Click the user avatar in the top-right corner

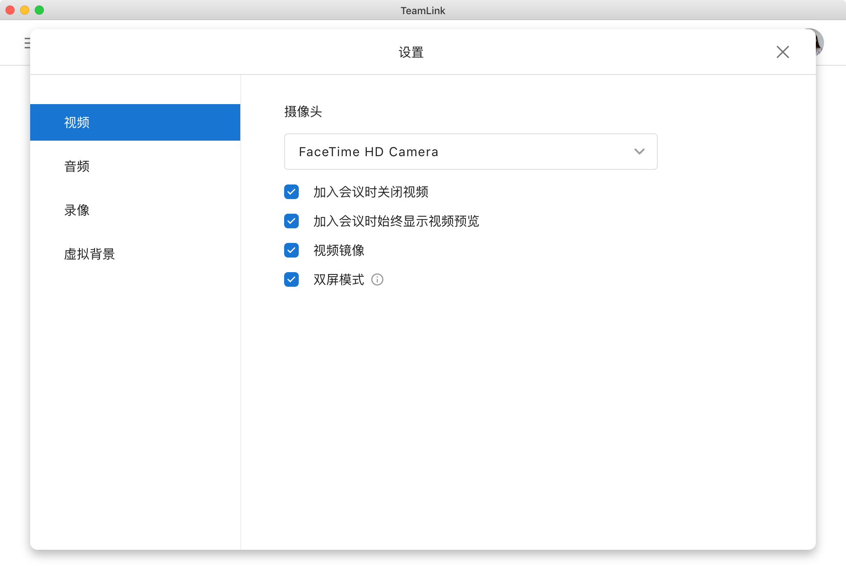pos(820,42)
